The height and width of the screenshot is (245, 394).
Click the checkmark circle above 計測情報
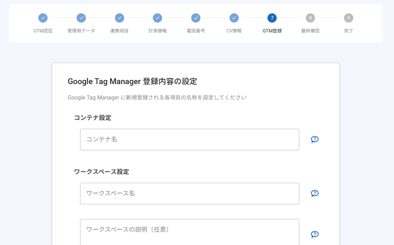157,18
